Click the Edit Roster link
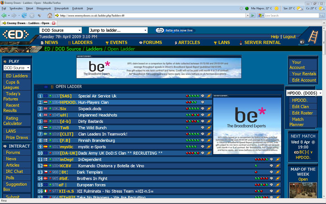This screenshot has width=326, height=204. point(302,113)
